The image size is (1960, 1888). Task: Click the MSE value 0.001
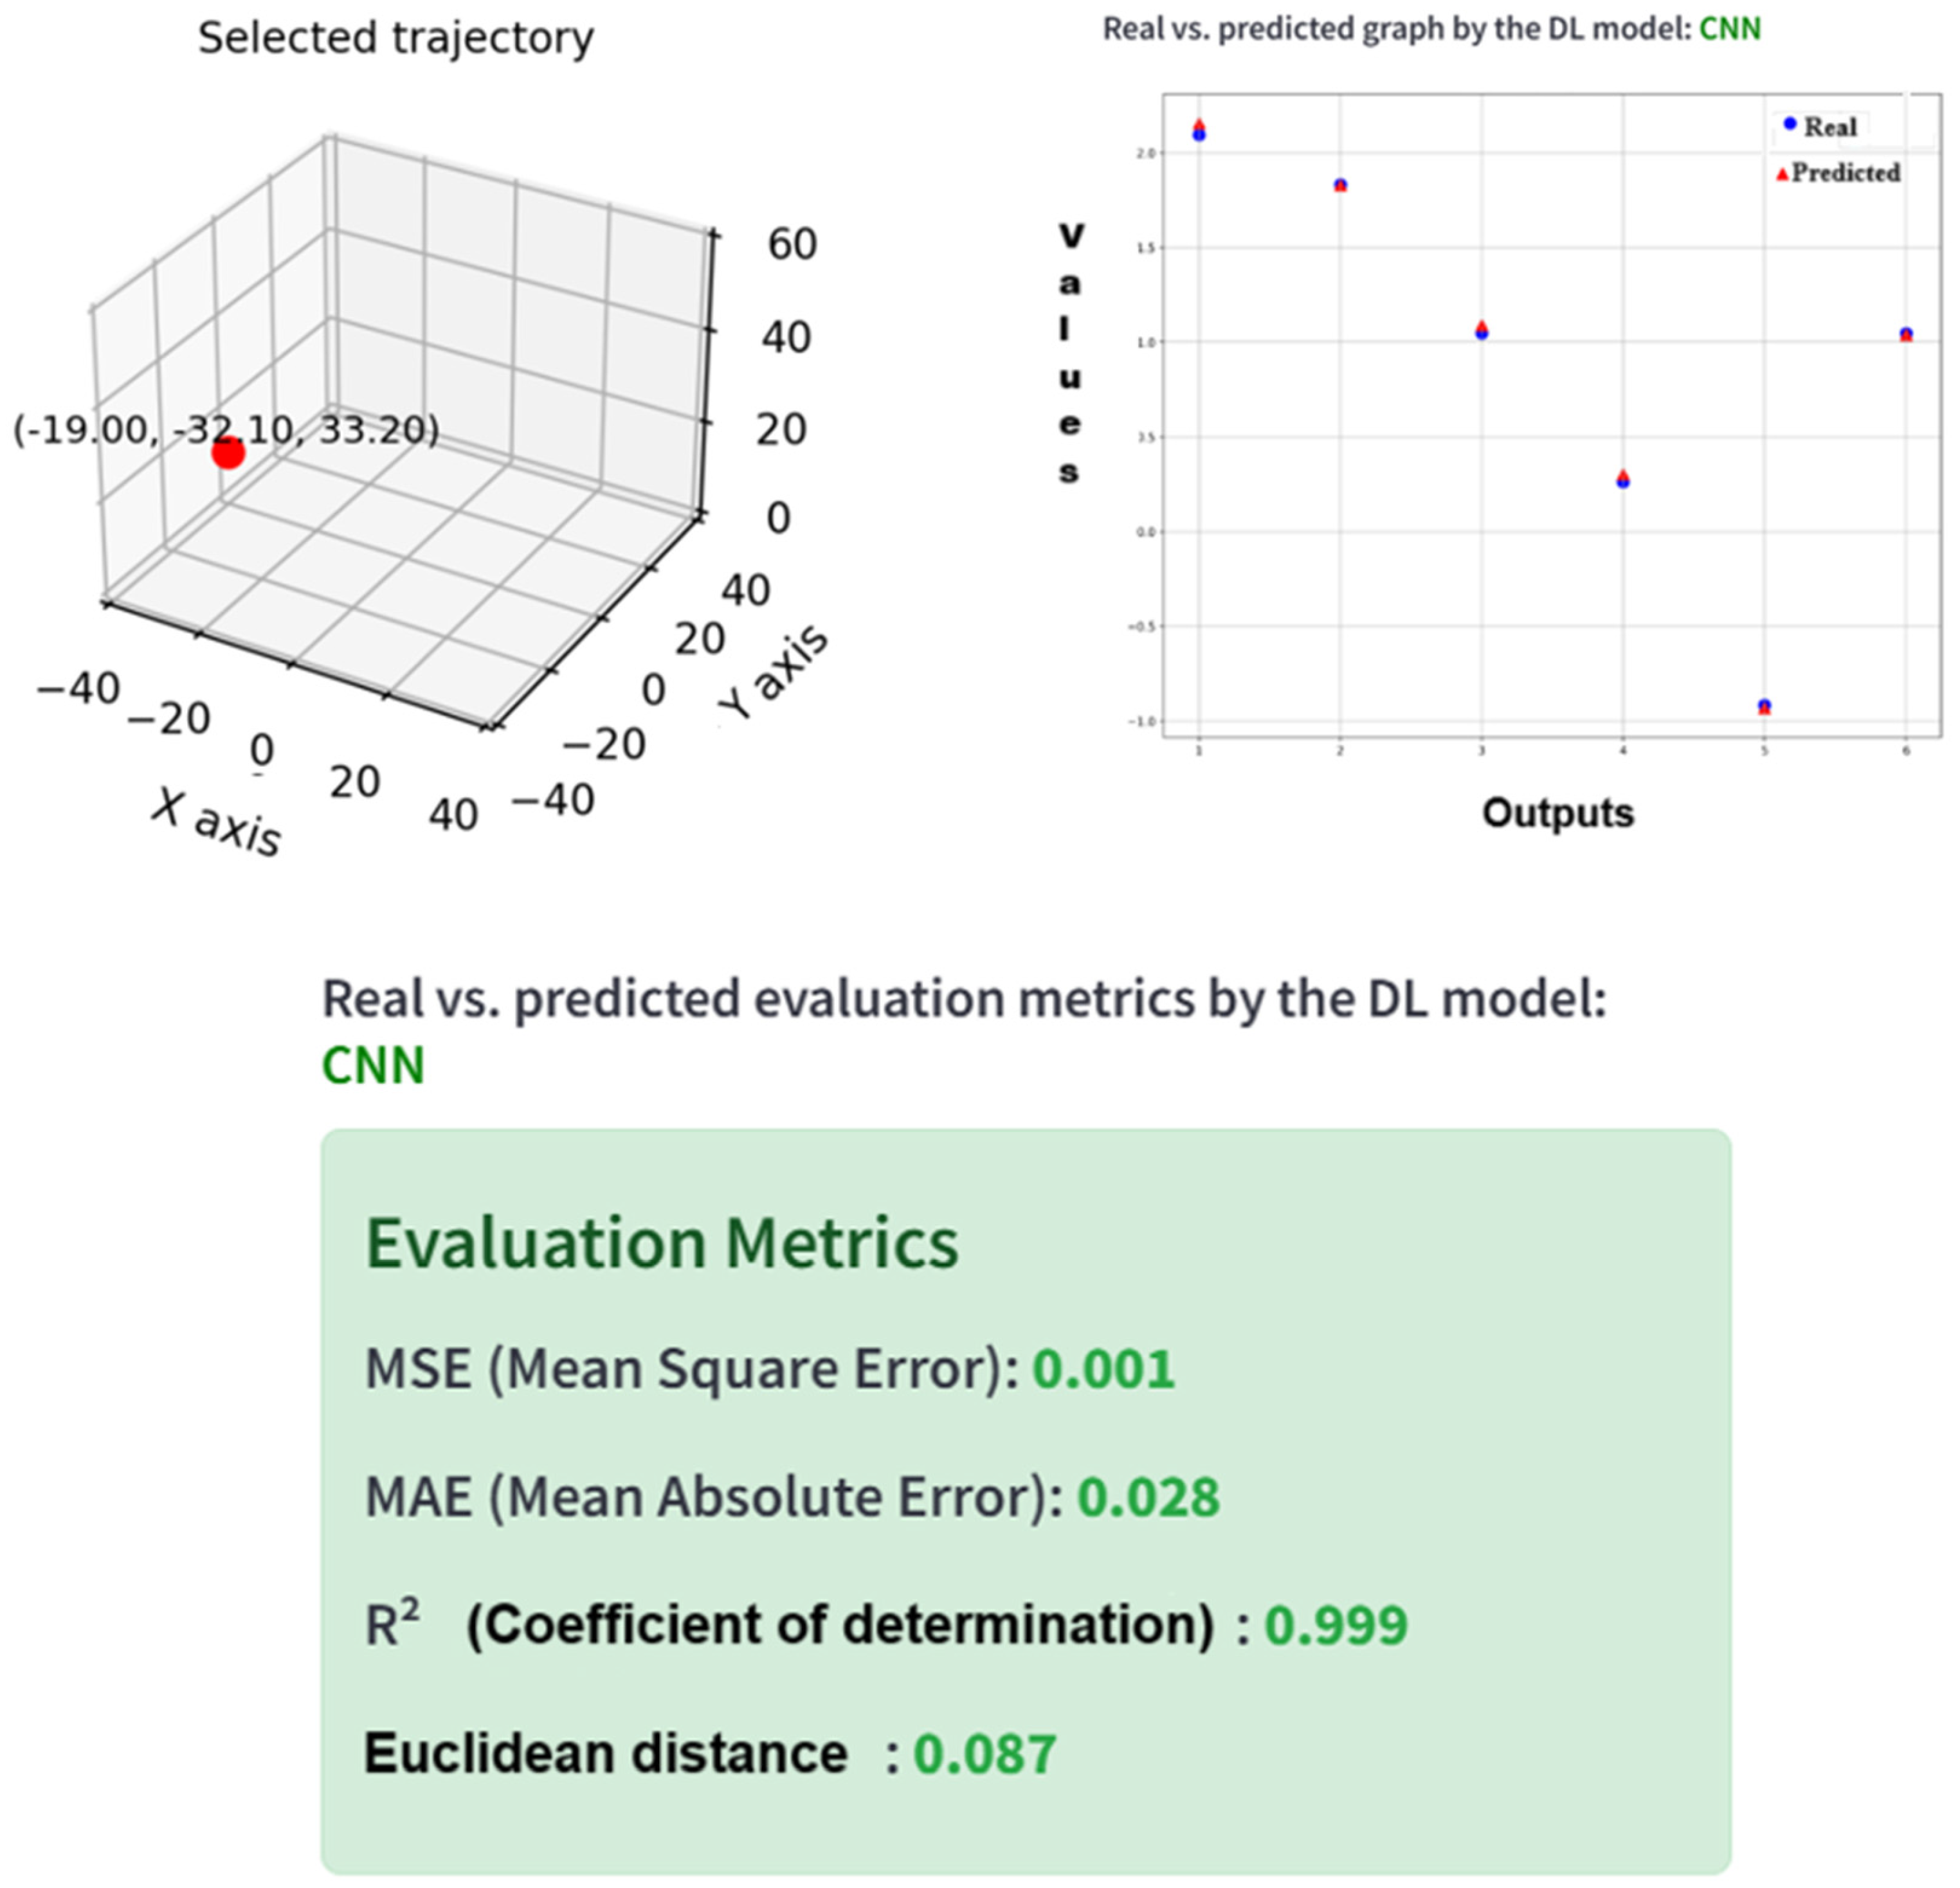click(1103, 1369)
